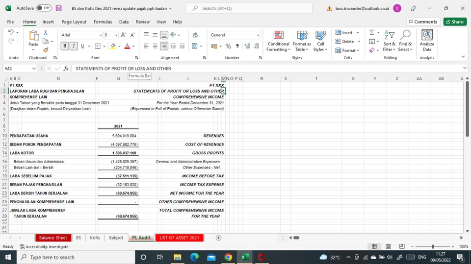Click the Increase Indent icon
This screenshot has width=471, height=264.
tap(182, 46)
